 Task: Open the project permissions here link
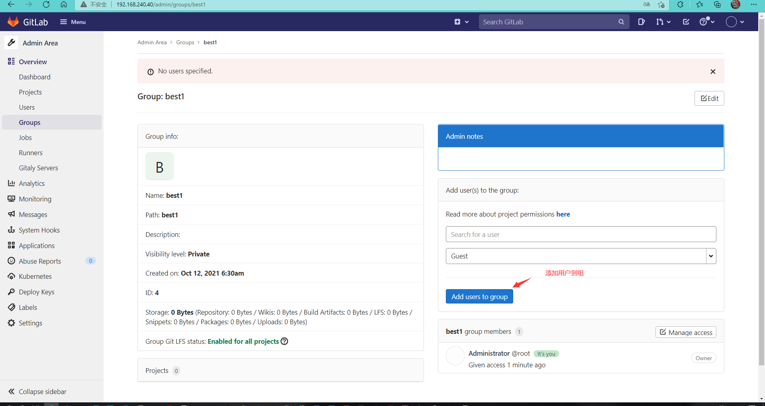pos(563,214)
